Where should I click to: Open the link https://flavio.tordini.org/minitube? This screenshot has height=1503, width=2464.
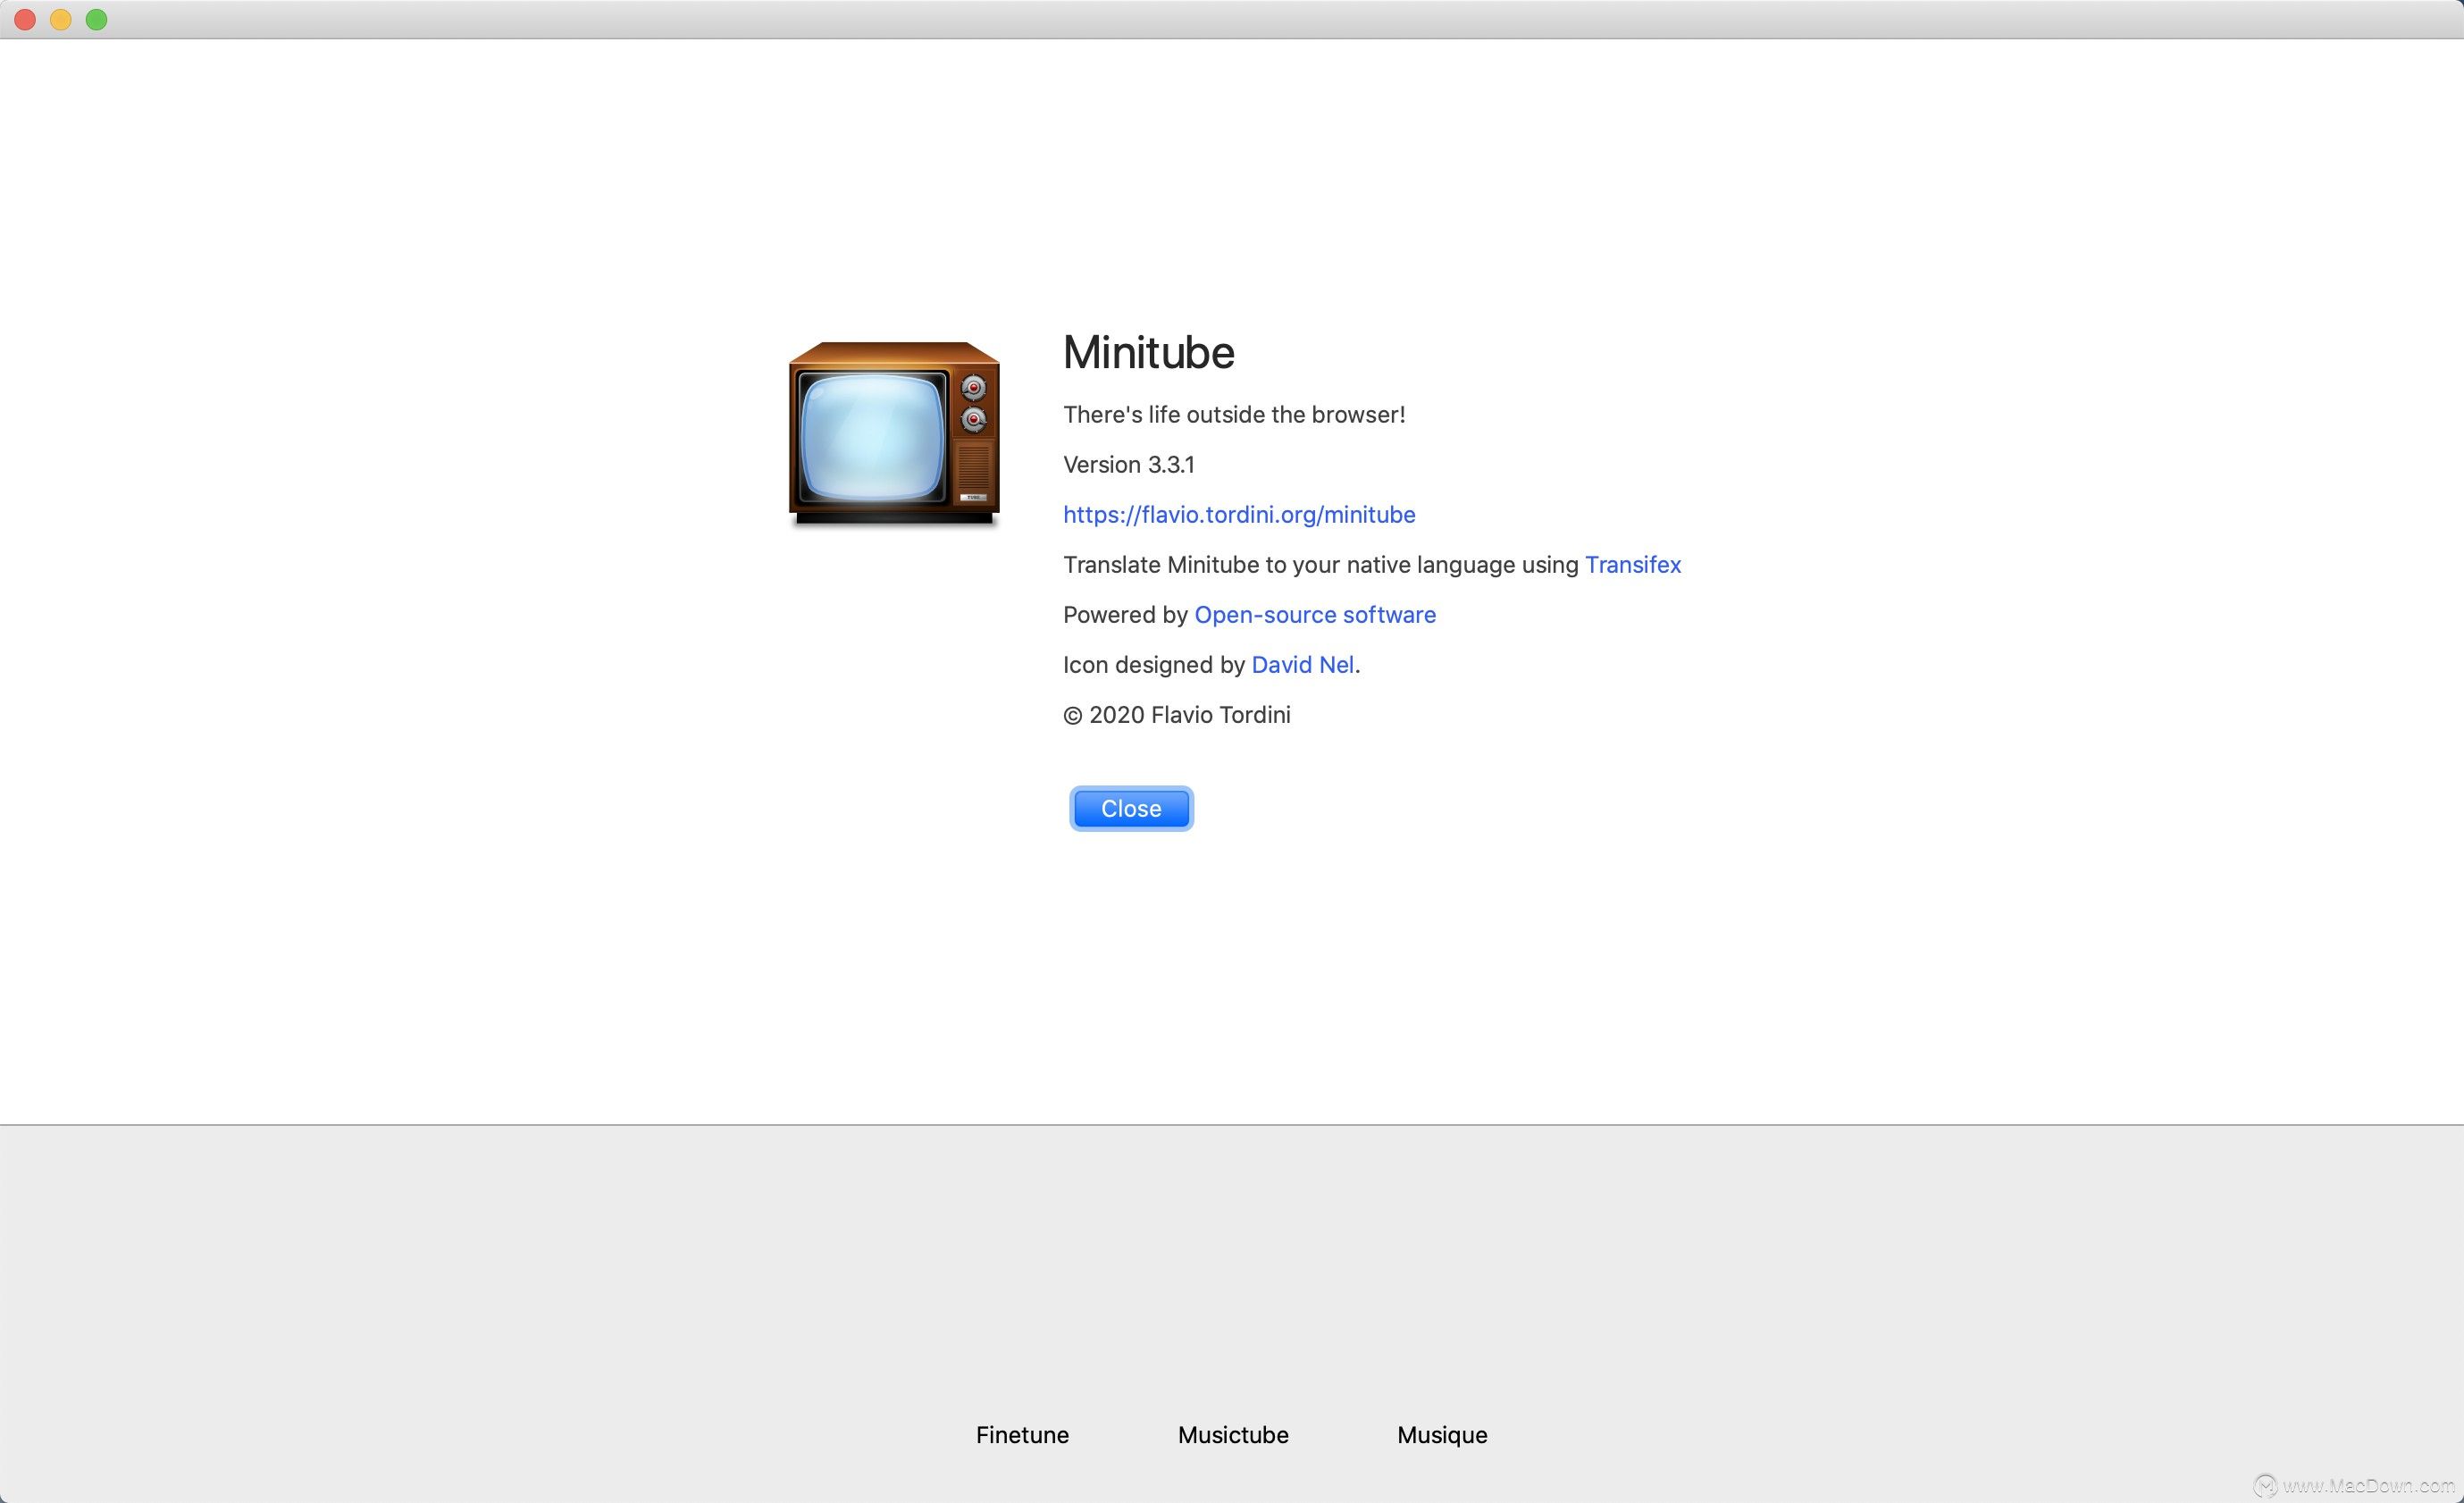(x=1238, y=514)
